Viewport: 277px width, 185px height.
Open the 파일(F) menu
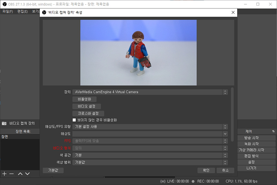[8, 11]
